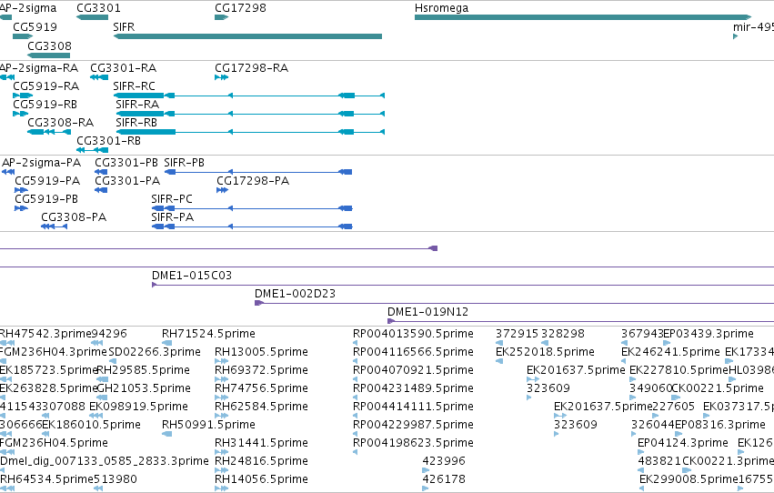Select the RH24816.5prime EST label
The image size is (774, 493).
pyautogui.click(x=262, y=461)
